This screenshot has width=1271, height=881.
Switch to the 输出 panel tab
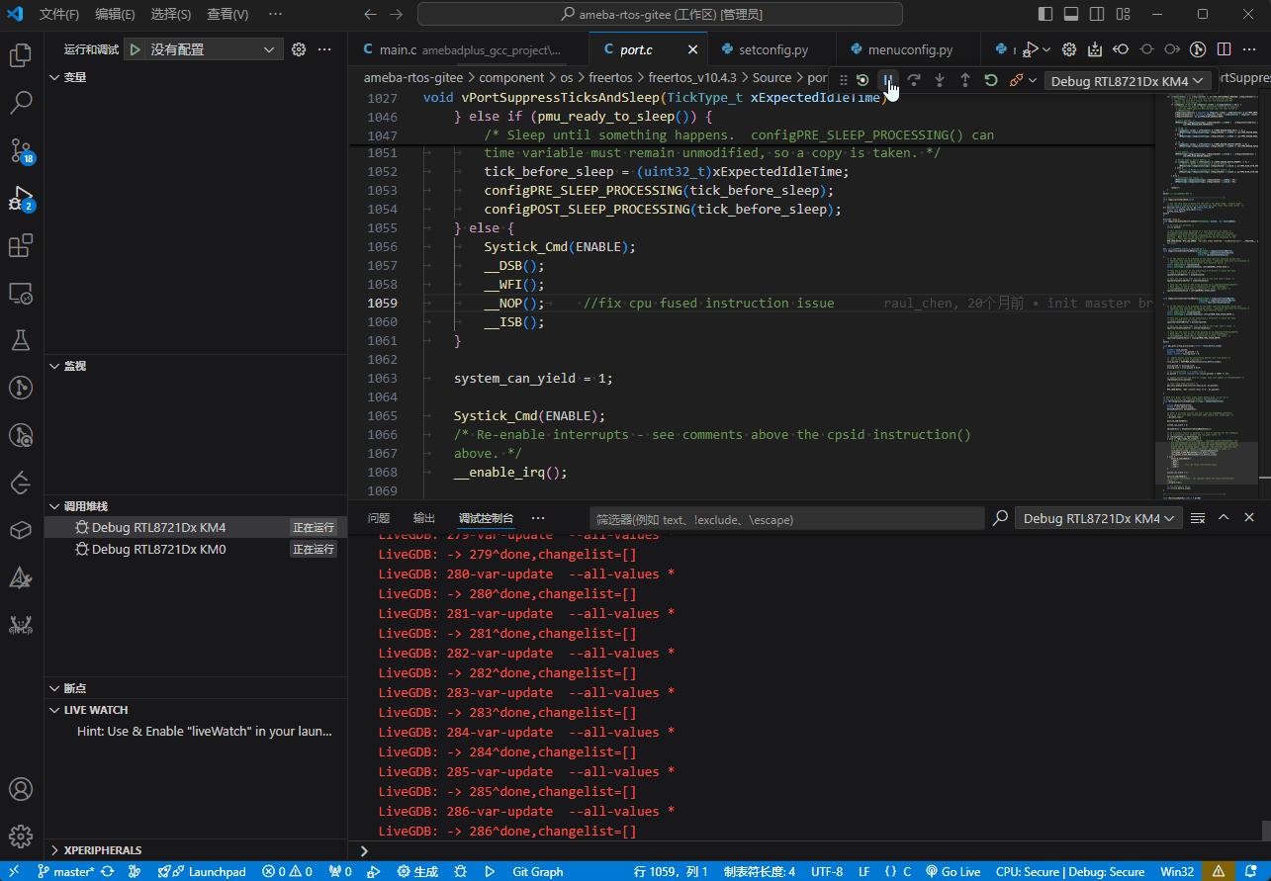[x=424, y=518]
